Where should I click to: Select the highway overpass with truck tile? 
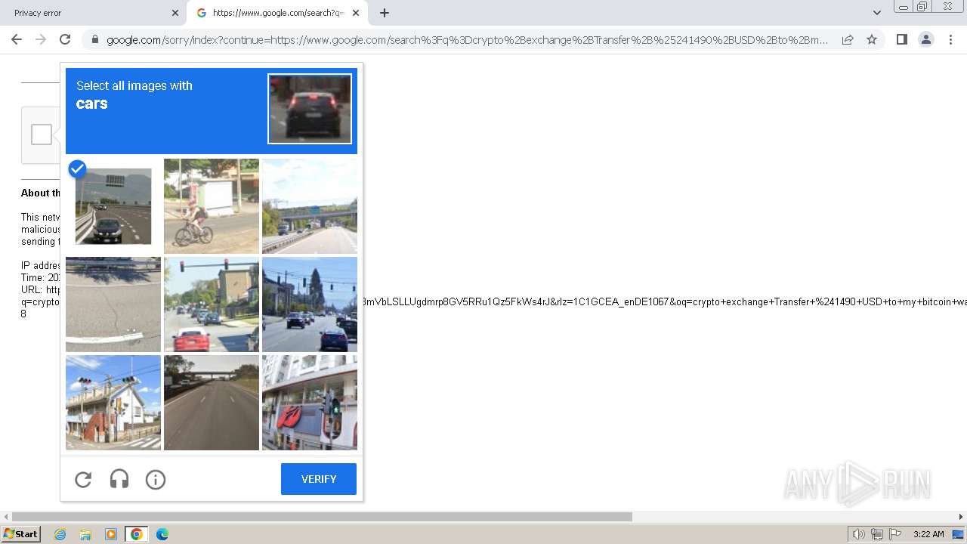coord(310,206)
